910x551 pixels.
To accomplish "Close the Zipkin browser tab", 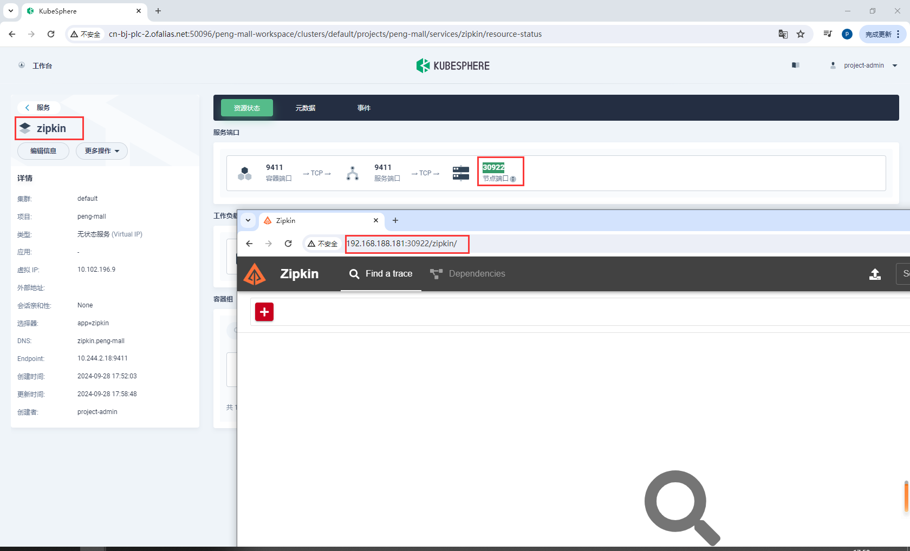I will 376,220.
